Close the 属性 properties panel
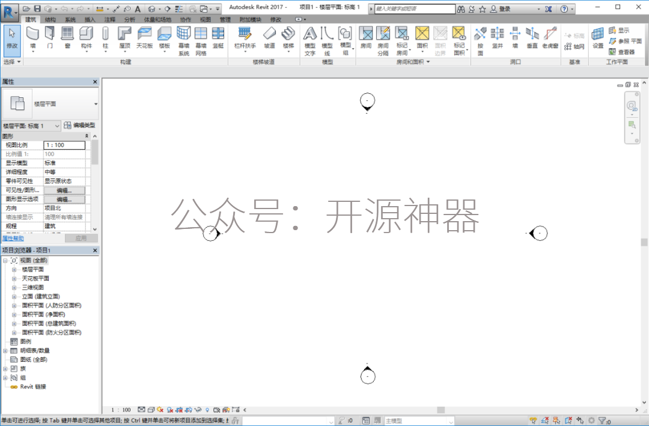649x426 pixels. pos(95,82)
